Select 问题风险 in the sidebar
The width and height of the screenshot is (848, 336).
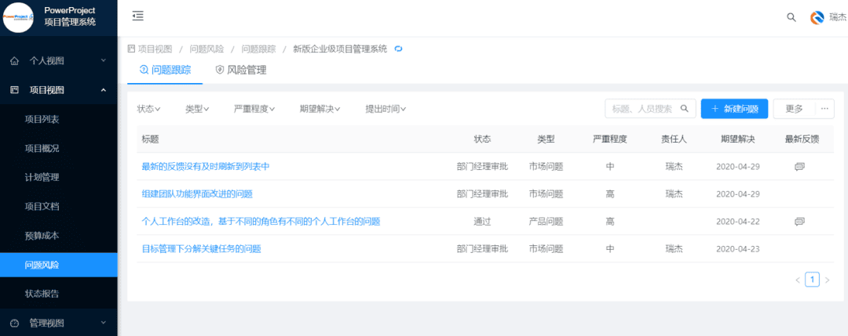click(58, 265)
